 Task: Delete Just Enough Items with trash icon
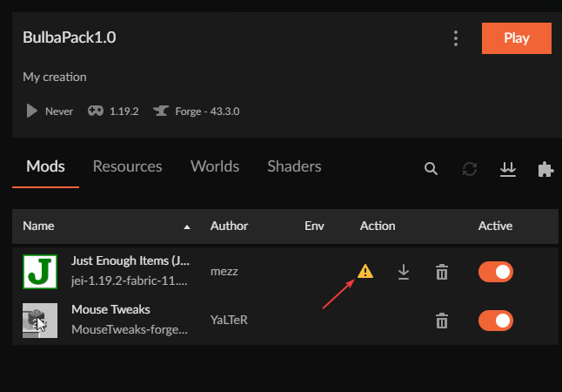tap(442, 273)
